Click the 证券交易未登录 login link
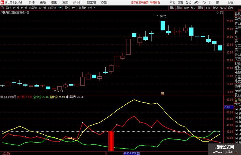This screenshot has width=241, height=155. tap(139, 3)
